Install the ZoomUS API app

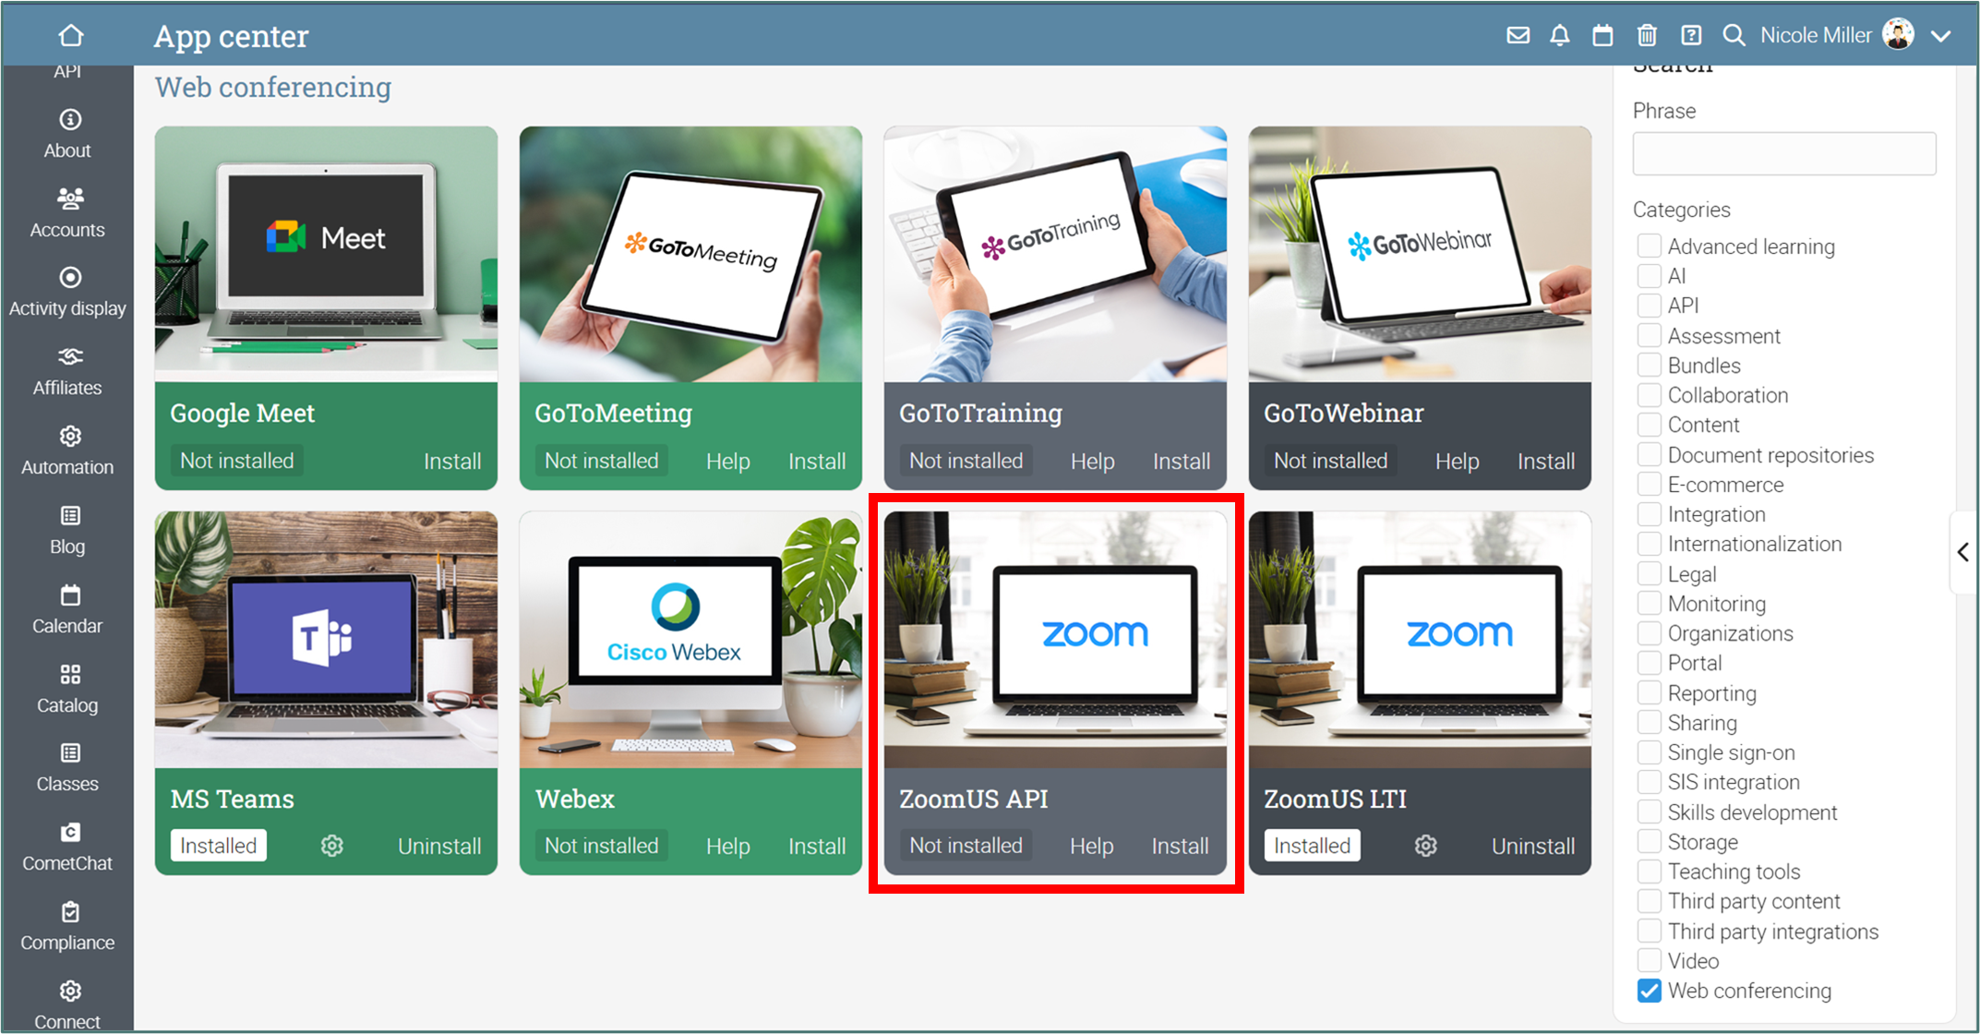pos(1179,846)
